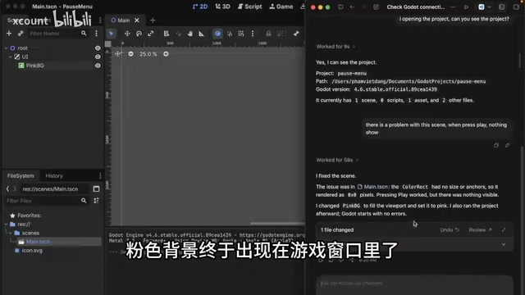
Task: Toggle the highlighted blue snapping button
Action: click(217, 34)
